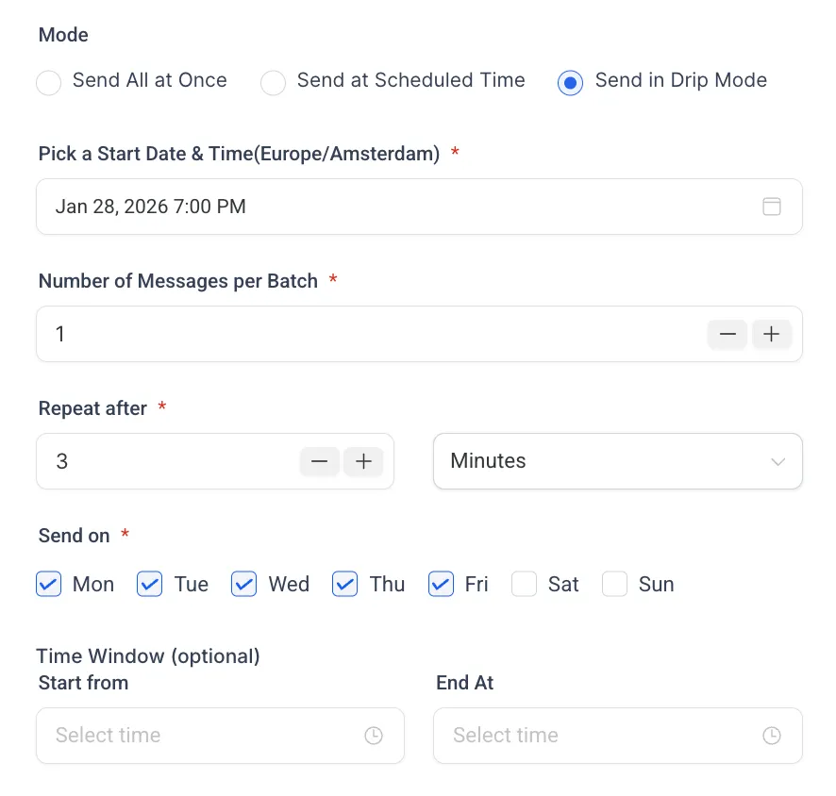Image resolution: width=836 pixels, height=796 pixels.
Task: Click the clock icon in End At field
Action: (772, 736)
